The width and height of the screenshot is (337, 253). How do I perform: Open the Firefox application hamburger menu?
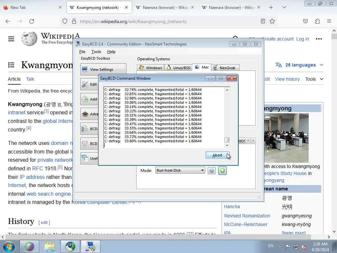tap(329, 21)
